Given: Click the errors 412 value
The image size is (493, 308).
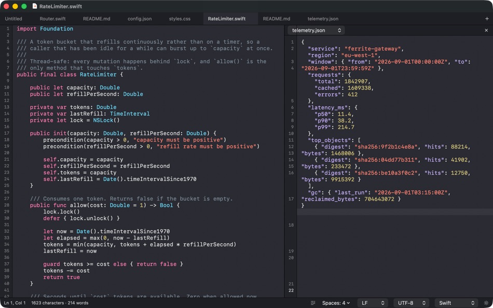Looking at the screenshot, I should 353,94.
